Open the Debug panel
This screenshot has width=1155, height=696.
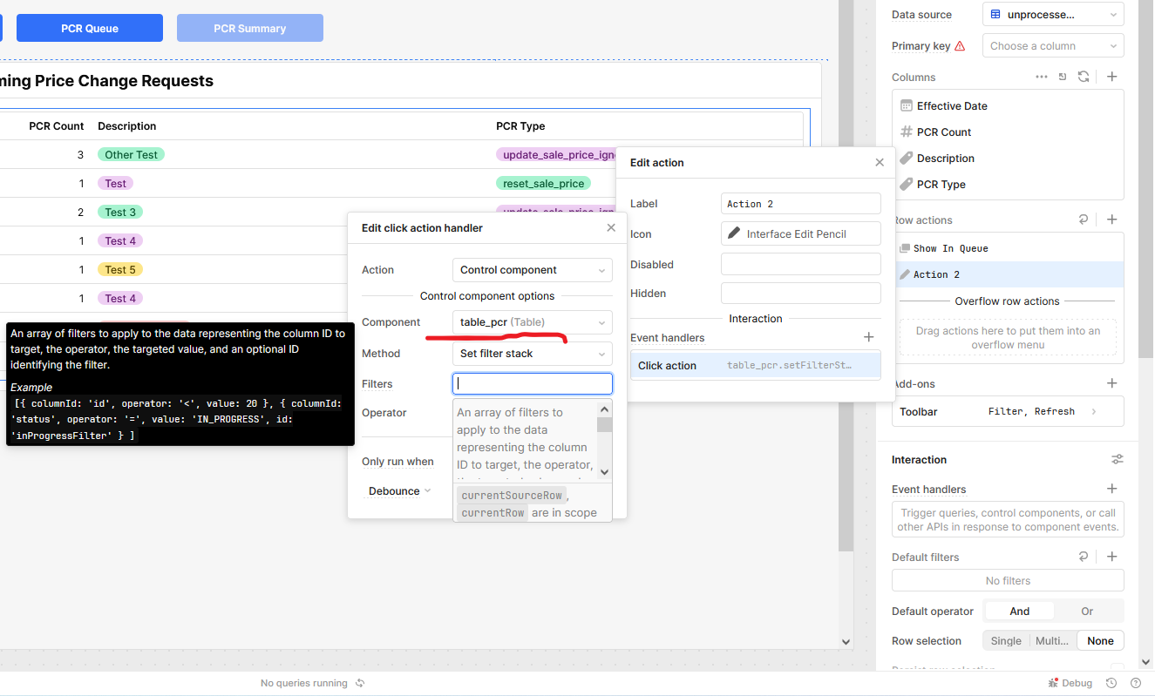point(1070,683)
